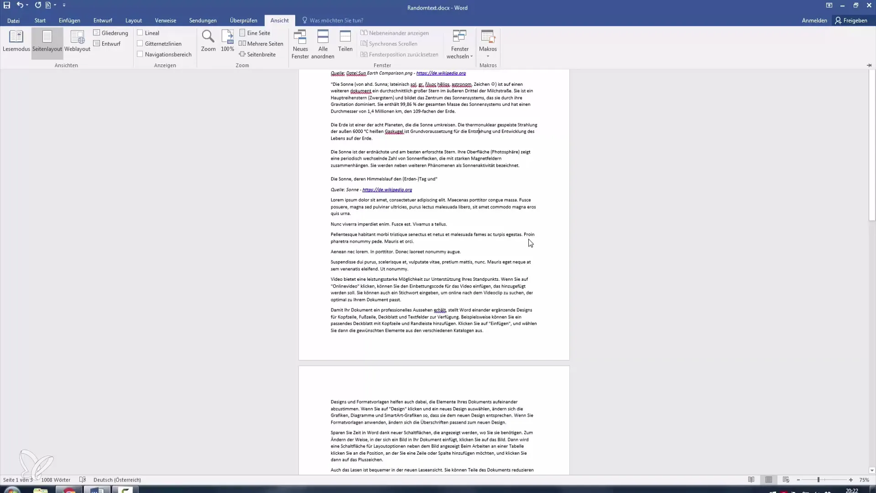Switch to read mode in the status bar

[x=751, y=480]
